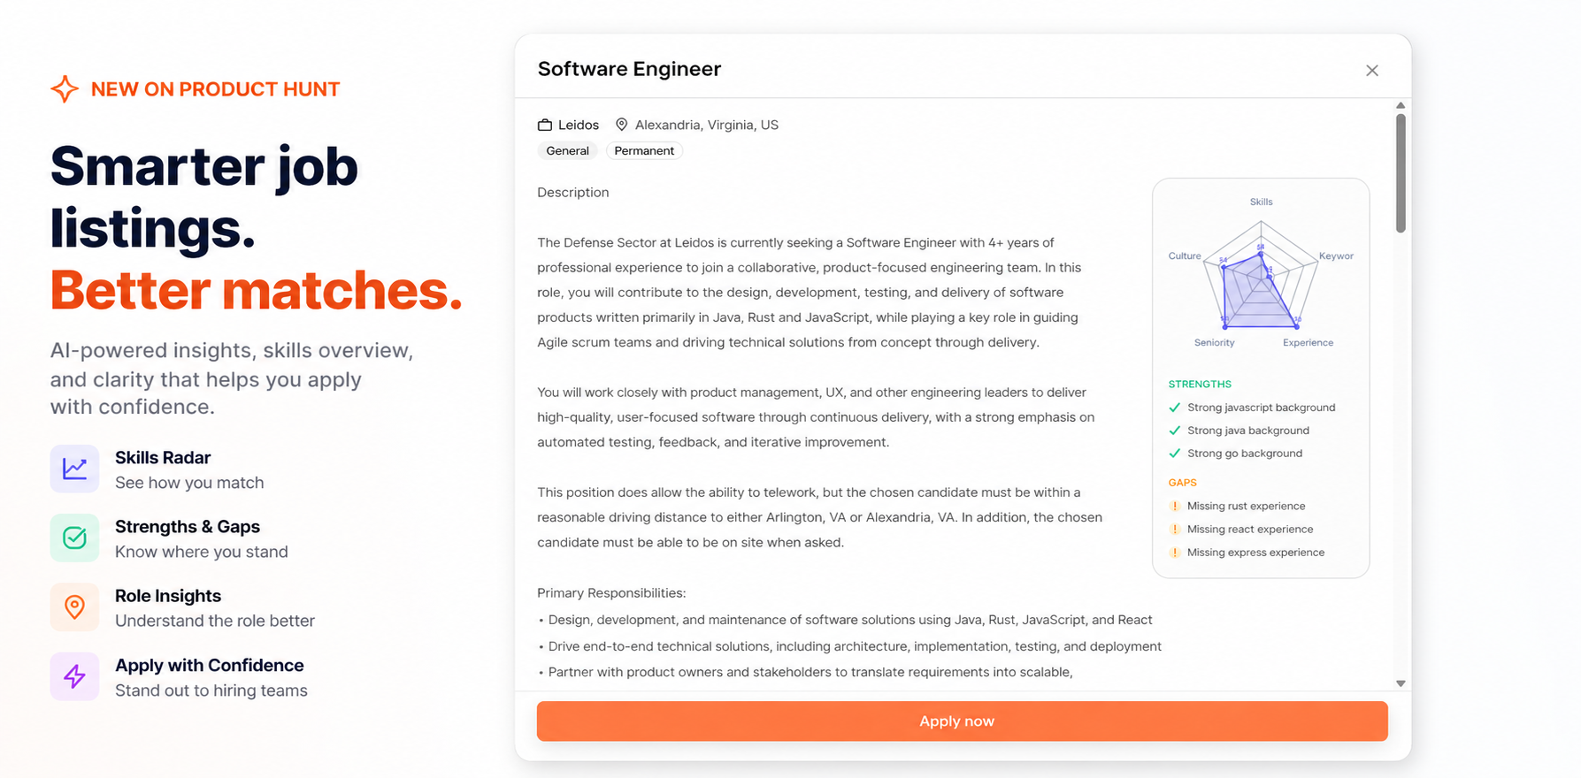
Task: Click the Product Hunt sparkle star icon
Action: pos(63,88)
